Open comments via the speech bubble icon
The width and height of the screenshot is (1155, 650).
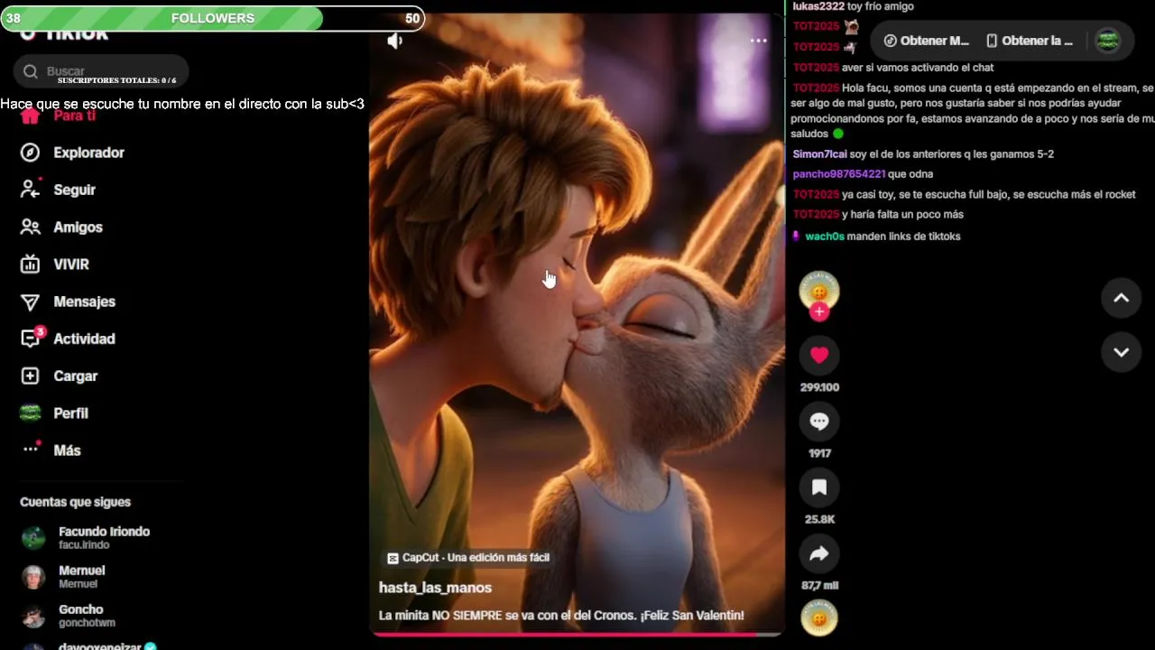[819, 422]
